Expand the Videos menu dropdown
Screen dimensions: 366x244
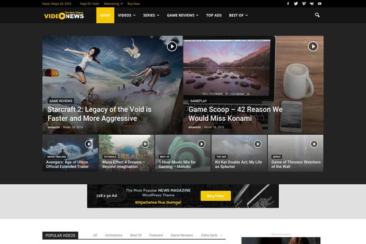(126, 15)
